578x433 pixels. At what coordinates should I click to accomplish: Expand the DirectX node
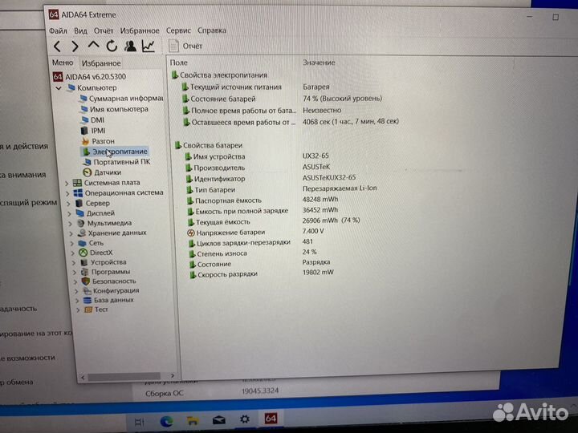73,253
